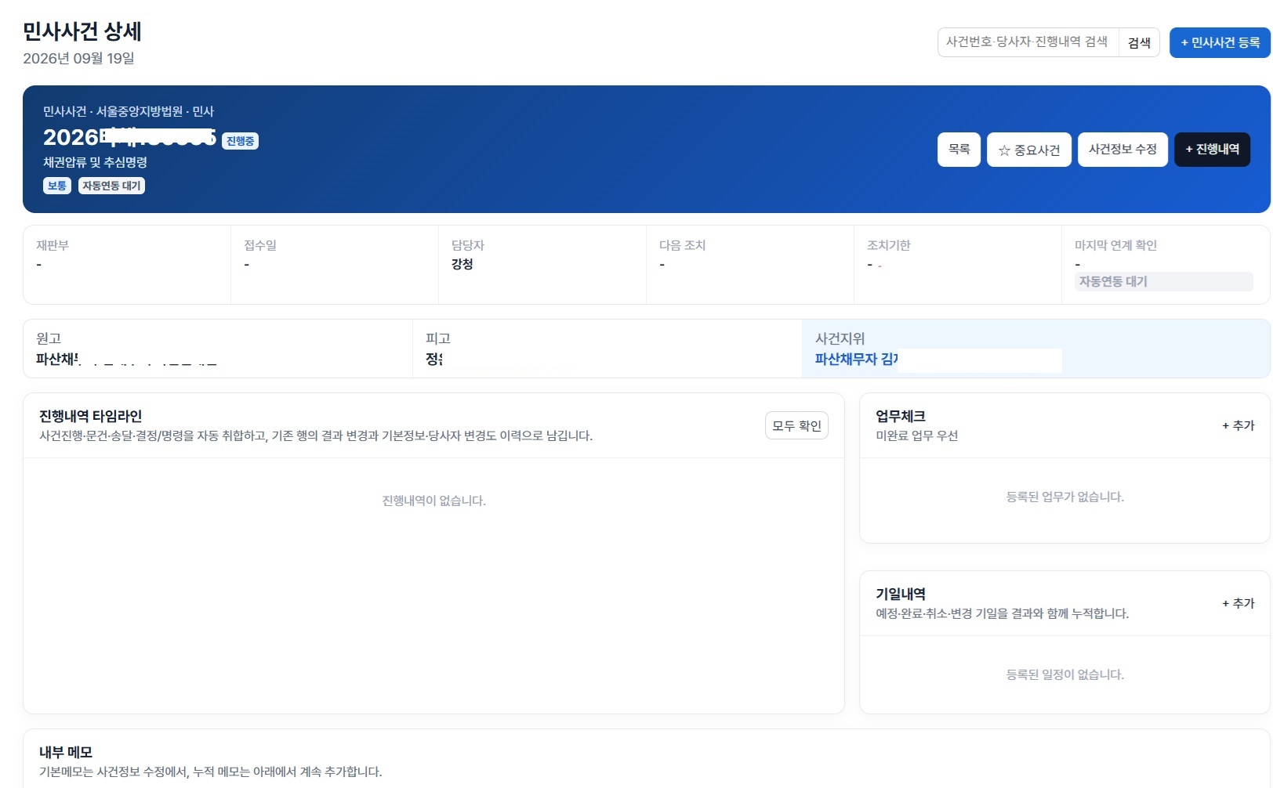Click the 접수일 field label
This screenshot has width=1273, height=788.
tap(260, 245)
